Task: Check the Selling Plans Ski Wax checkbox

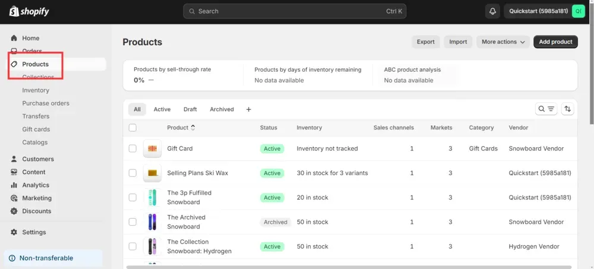Action: tap(132, 173)
